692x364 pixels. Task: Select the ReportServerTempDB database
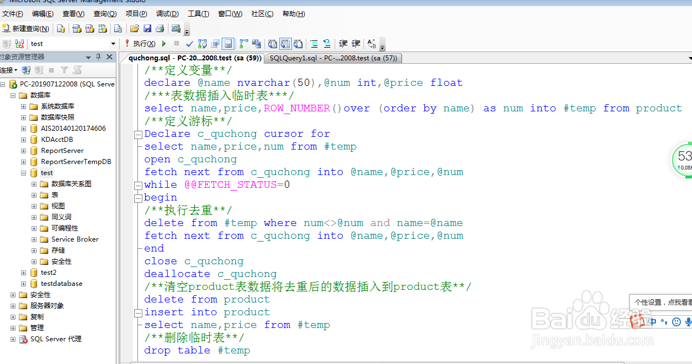[x=76, y=162]
